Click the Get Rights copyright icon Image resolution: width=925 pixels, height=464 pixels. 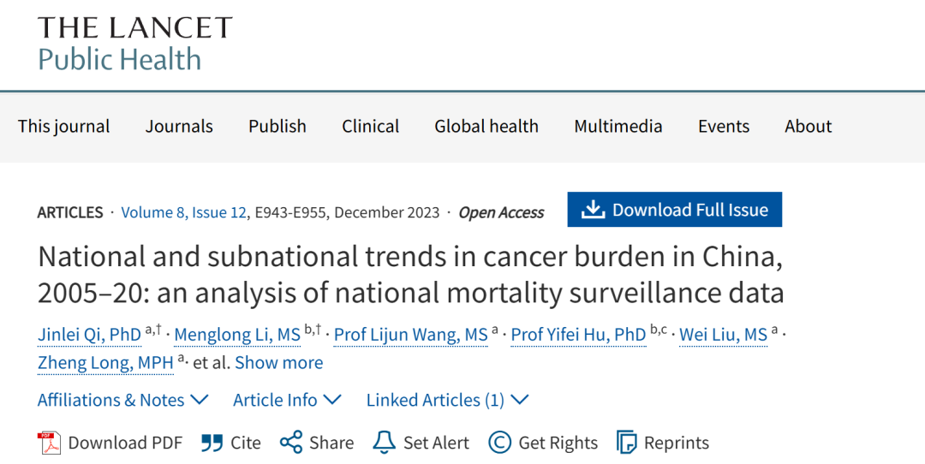[x=499, y=443]
